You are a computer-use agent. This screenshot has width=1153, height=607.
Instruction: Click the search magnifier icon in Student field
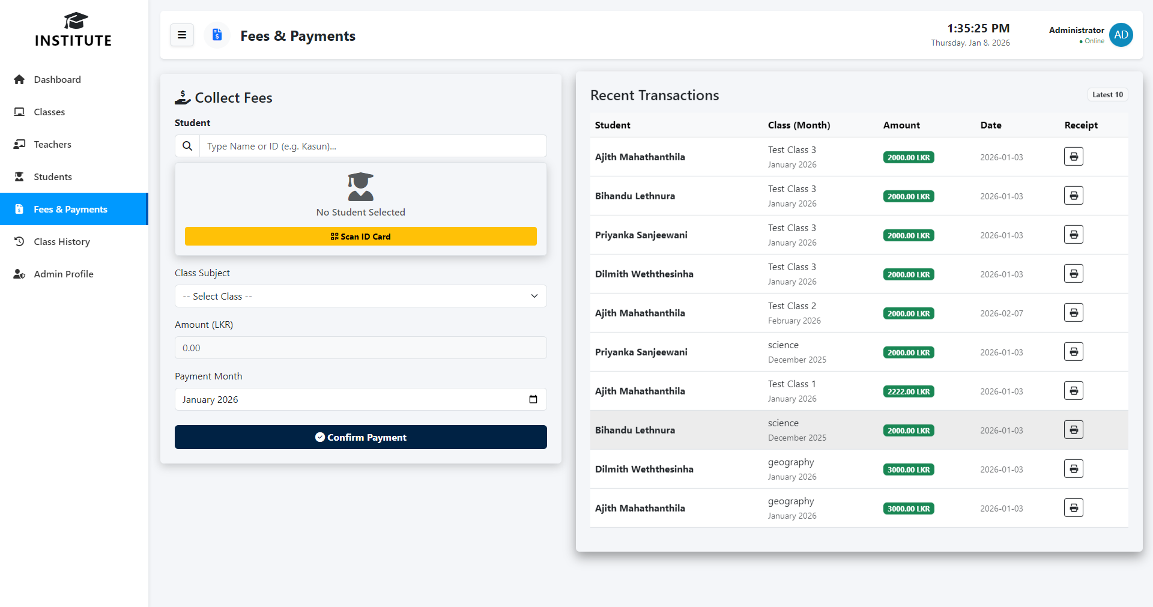(x=187, y=146)
